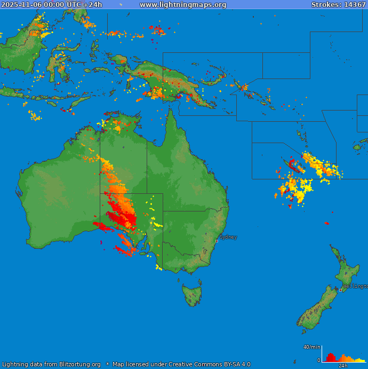The width and height of the screenshot is (368, 369).
Task: Click the www.lightningmaps.org link in header
Action: tap(183, 5)
